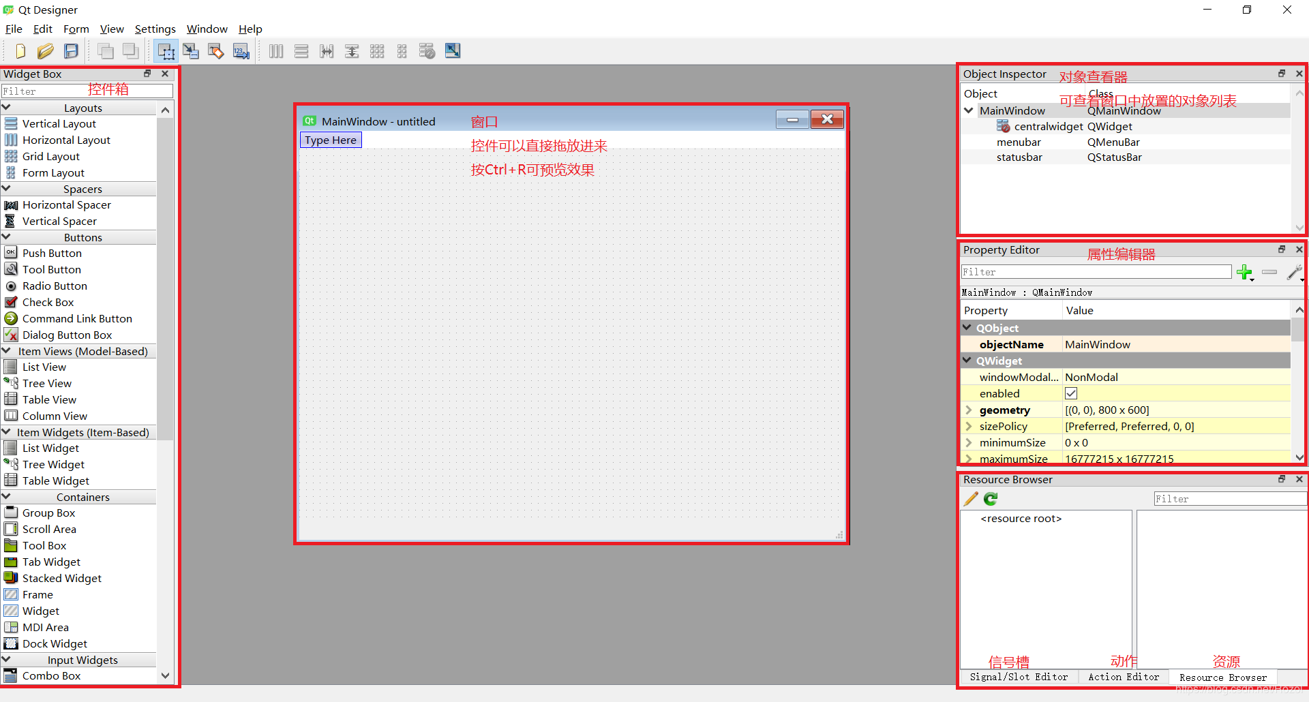1309x702 pixels.
Task: Open the Form menu
Action: (76, 29)
